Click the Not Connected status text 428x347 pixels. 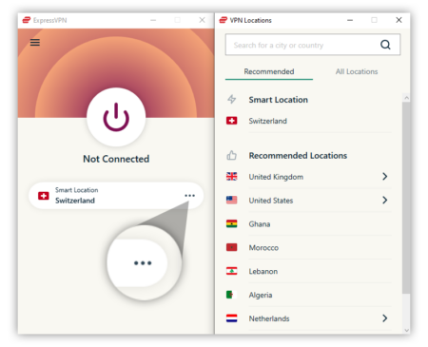116,159
